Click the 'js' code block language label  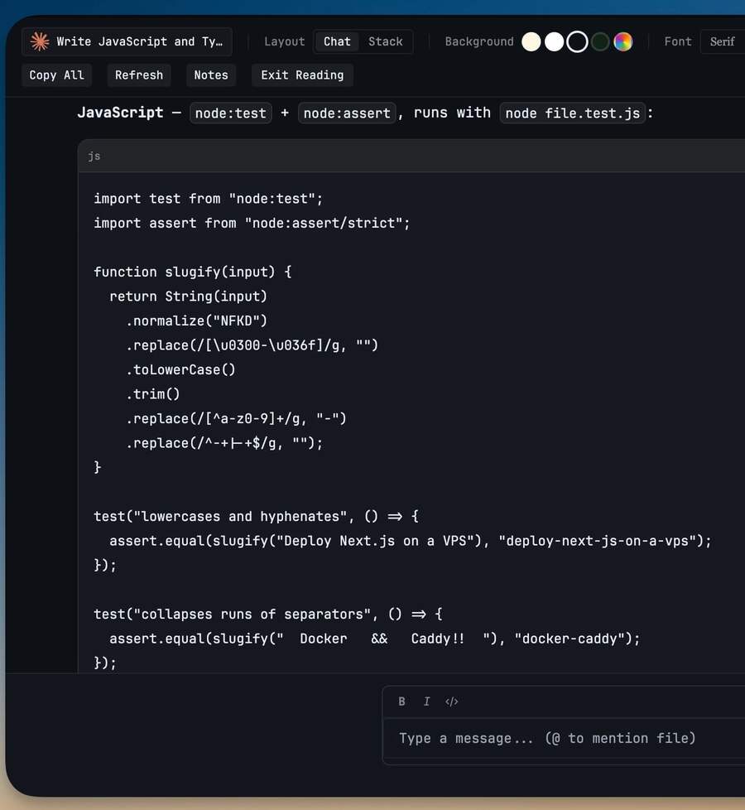[x=94, y=156]
